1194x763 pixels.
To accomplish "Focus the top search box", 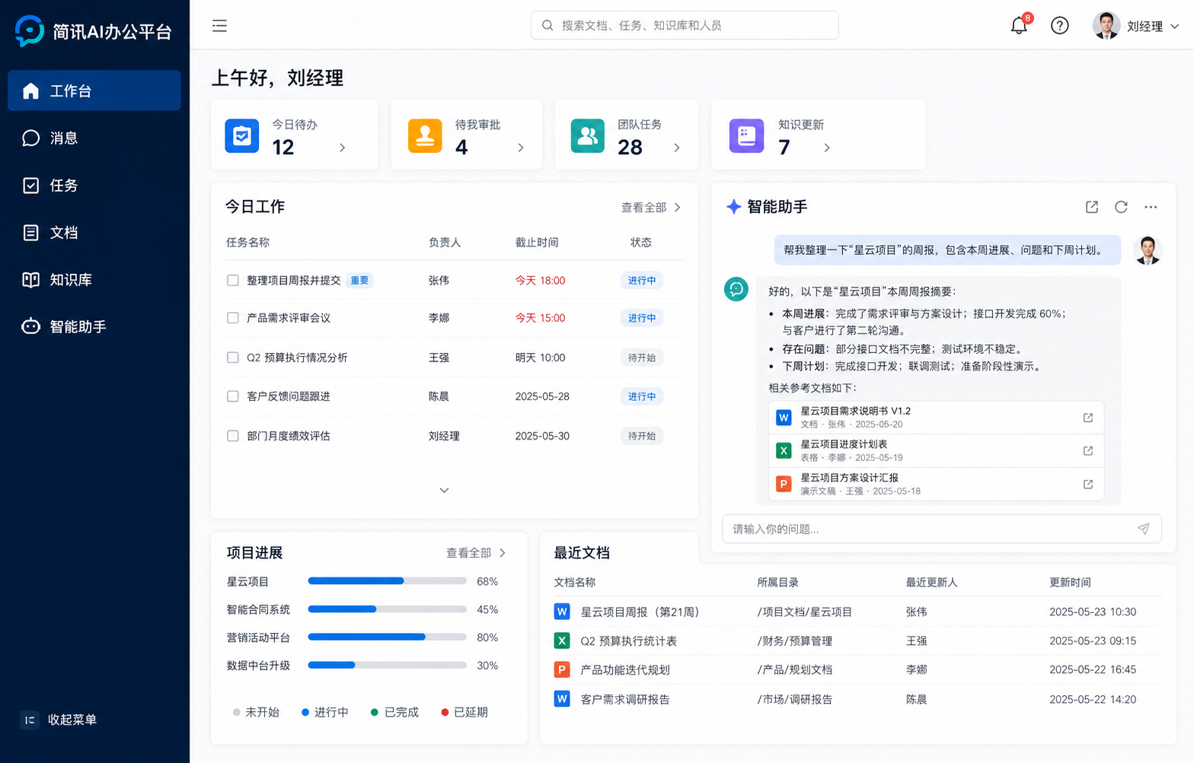I will pyautogui.click(x=685, y=25).
